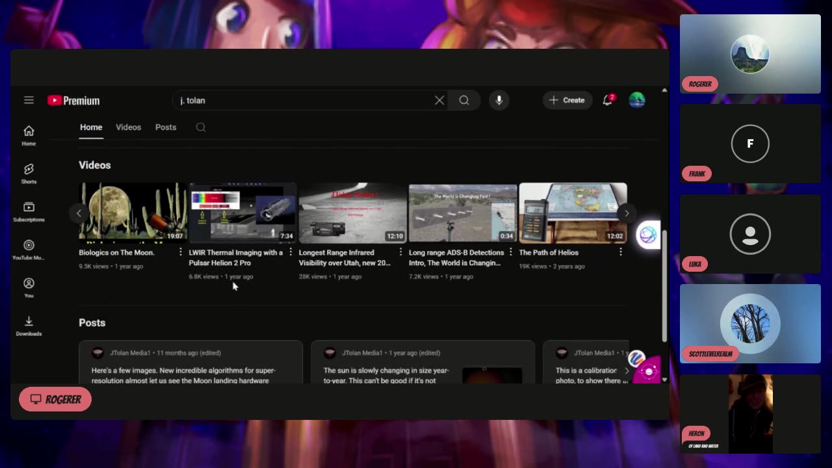Image resolution: width=832 pixels, height=468 pixels.
Task: Select the Home channel tab
Action: 91,127
